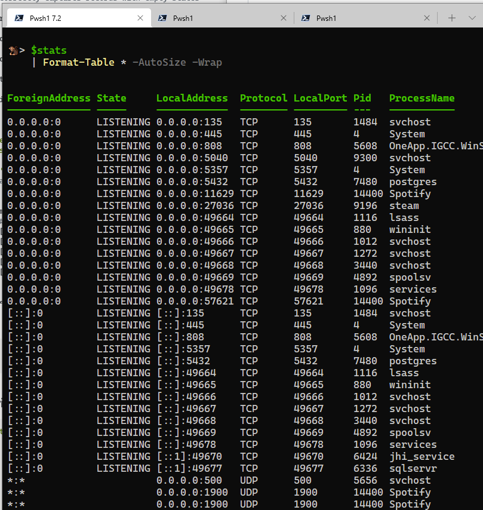Click local address 0.0.0.0:11629
Viewport: 483px width, 510px height.
click(195, 194)
